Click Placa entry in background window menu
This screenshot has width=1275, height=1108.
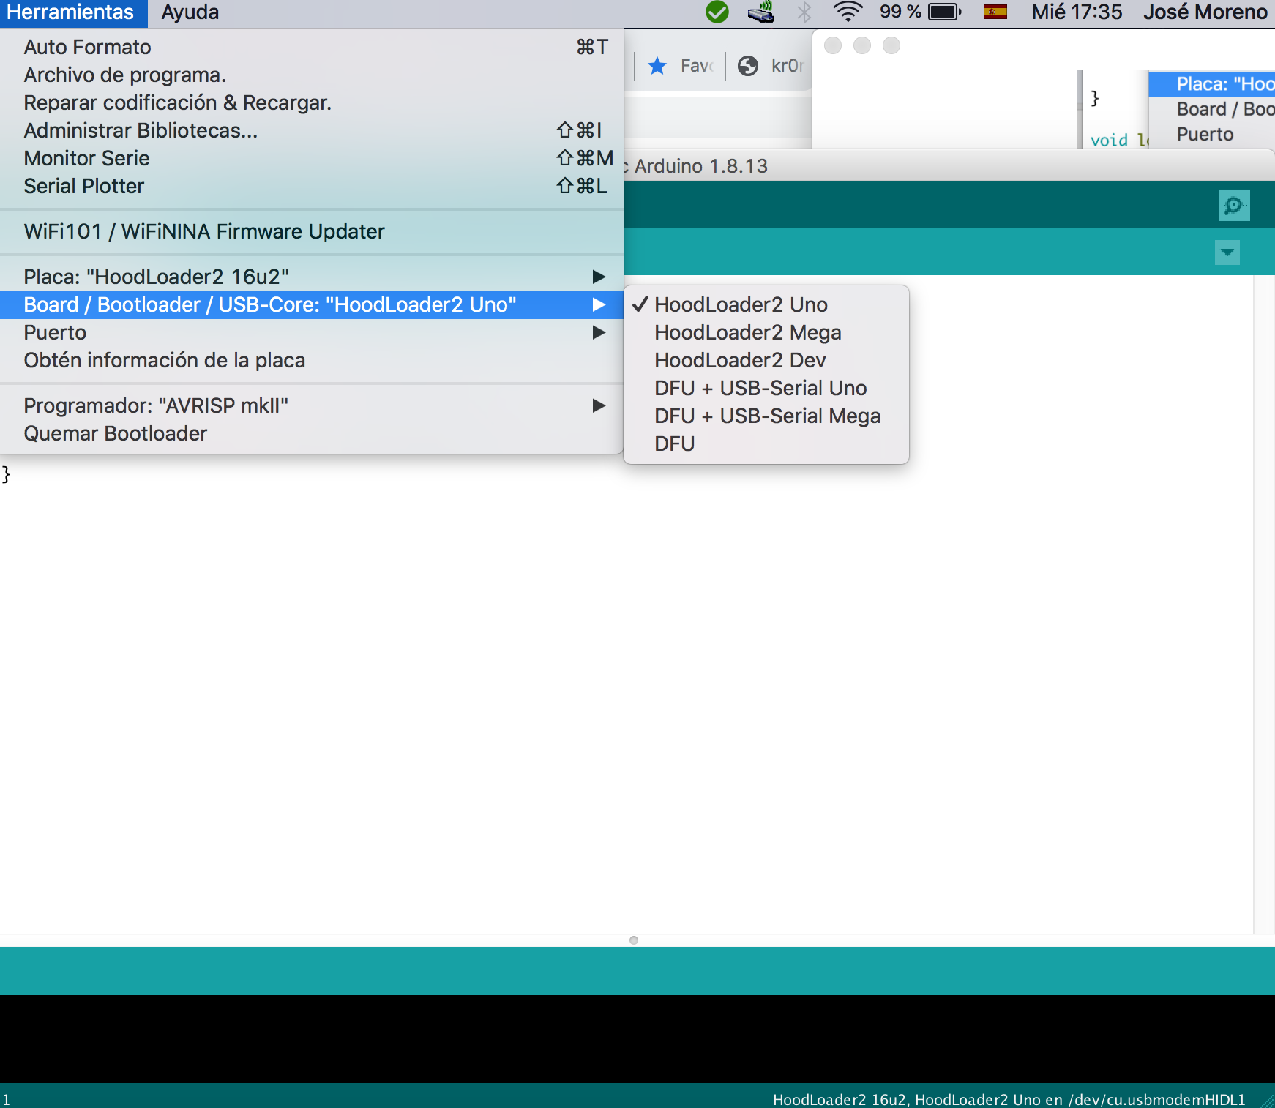click(1212, 84)
